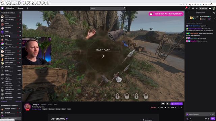
Task: Click the Get Bits button
Action: [204, 8]
